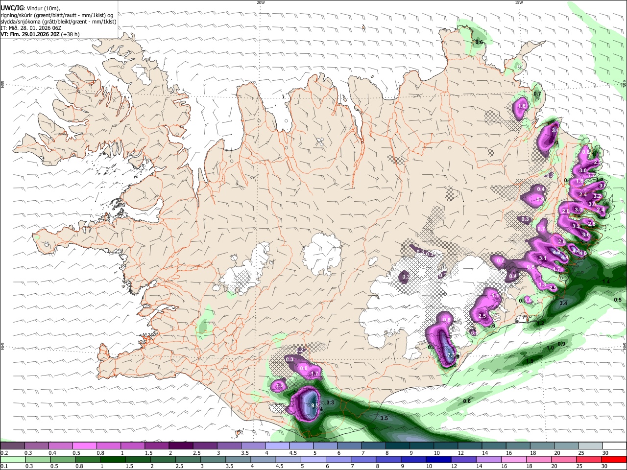Click the 'Vindur (10m)' header text
The image size is (627, 470).
tap(43, 8)
